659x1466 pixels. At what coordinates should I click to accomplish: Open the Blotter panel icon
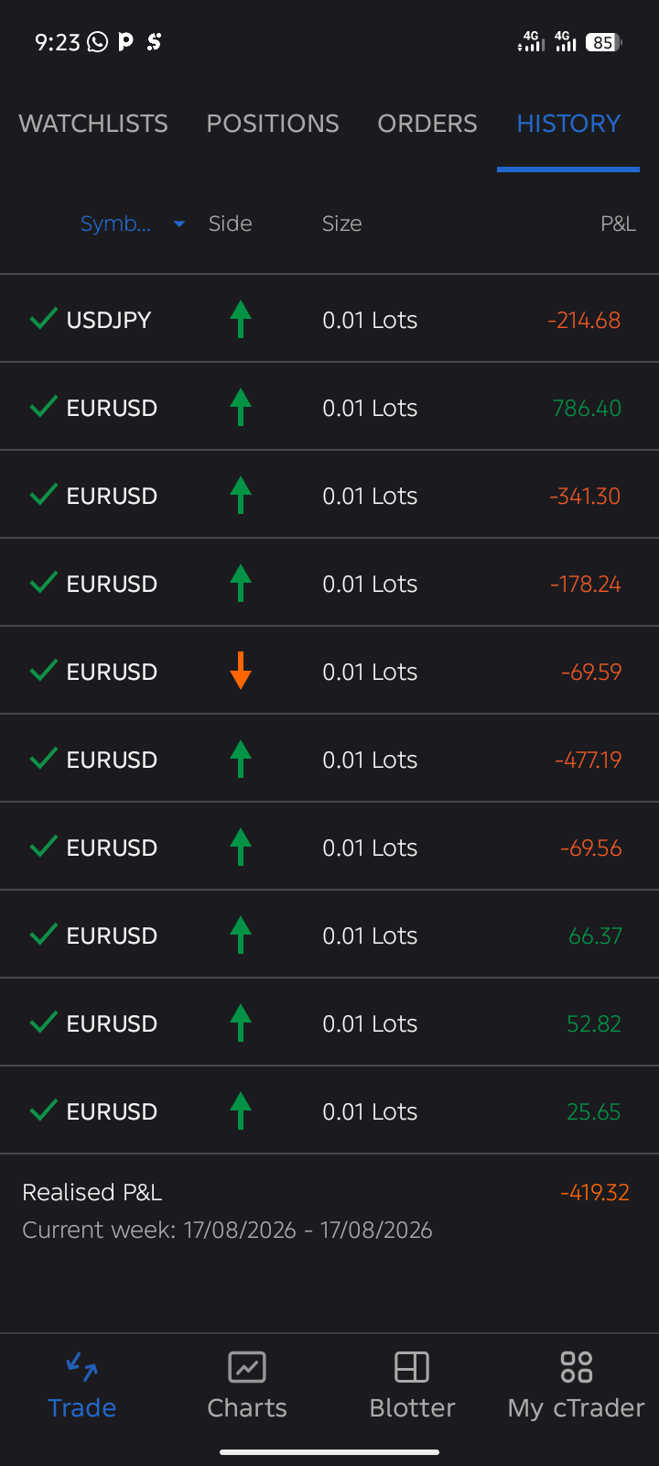412,1367
